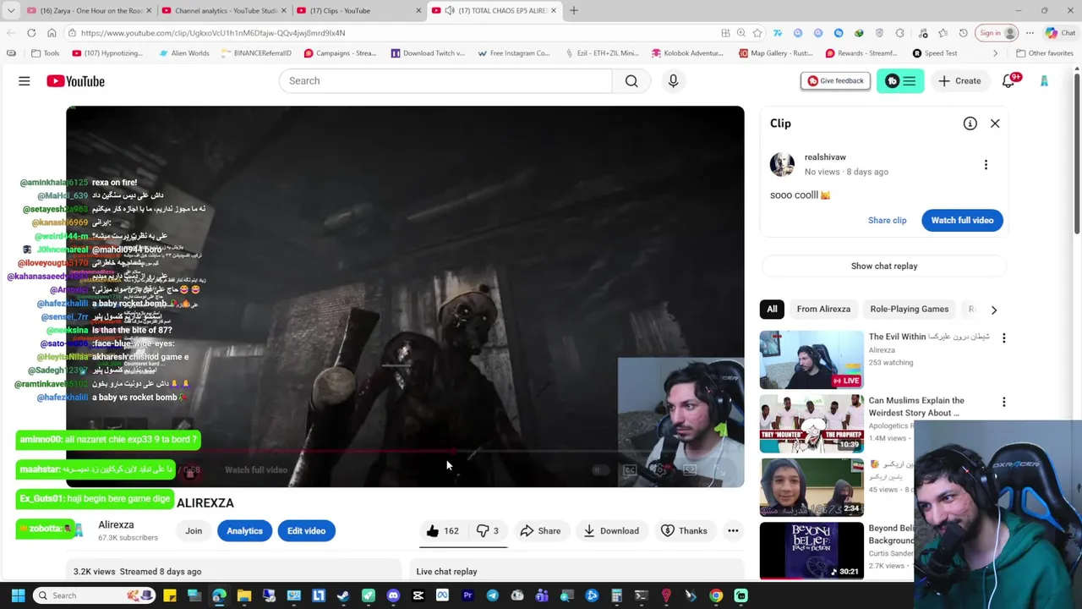Go to the YouTube home logo
This screenshot has height=609, width=1082.
click(75, 81)
